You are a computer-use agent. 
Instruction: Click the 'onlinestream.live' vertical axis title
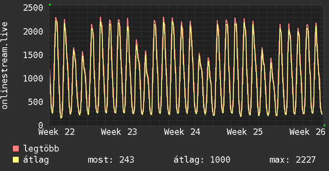4,66
